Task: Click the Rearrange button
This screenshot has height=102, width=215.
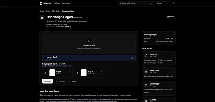Action: [48, 81]
